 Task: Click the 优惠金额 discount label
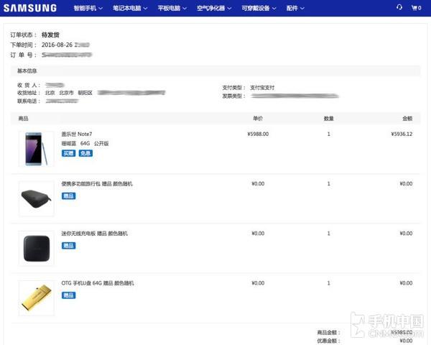point(328,341)
